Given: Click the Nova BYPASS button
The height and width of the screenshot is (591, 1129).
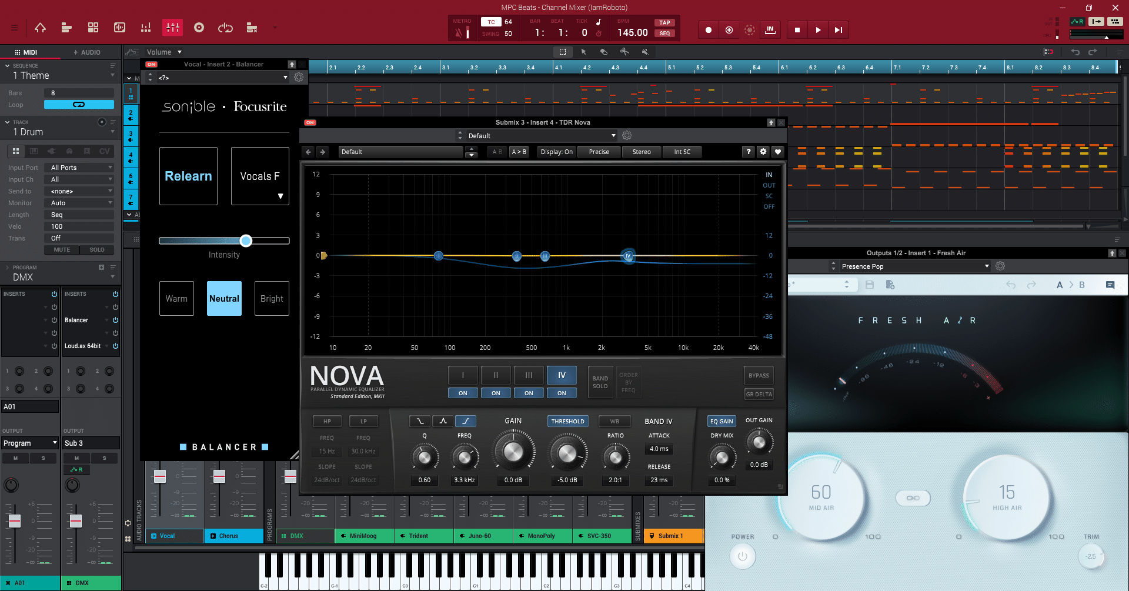Looking at the screenshot, I should pos(759,375).
